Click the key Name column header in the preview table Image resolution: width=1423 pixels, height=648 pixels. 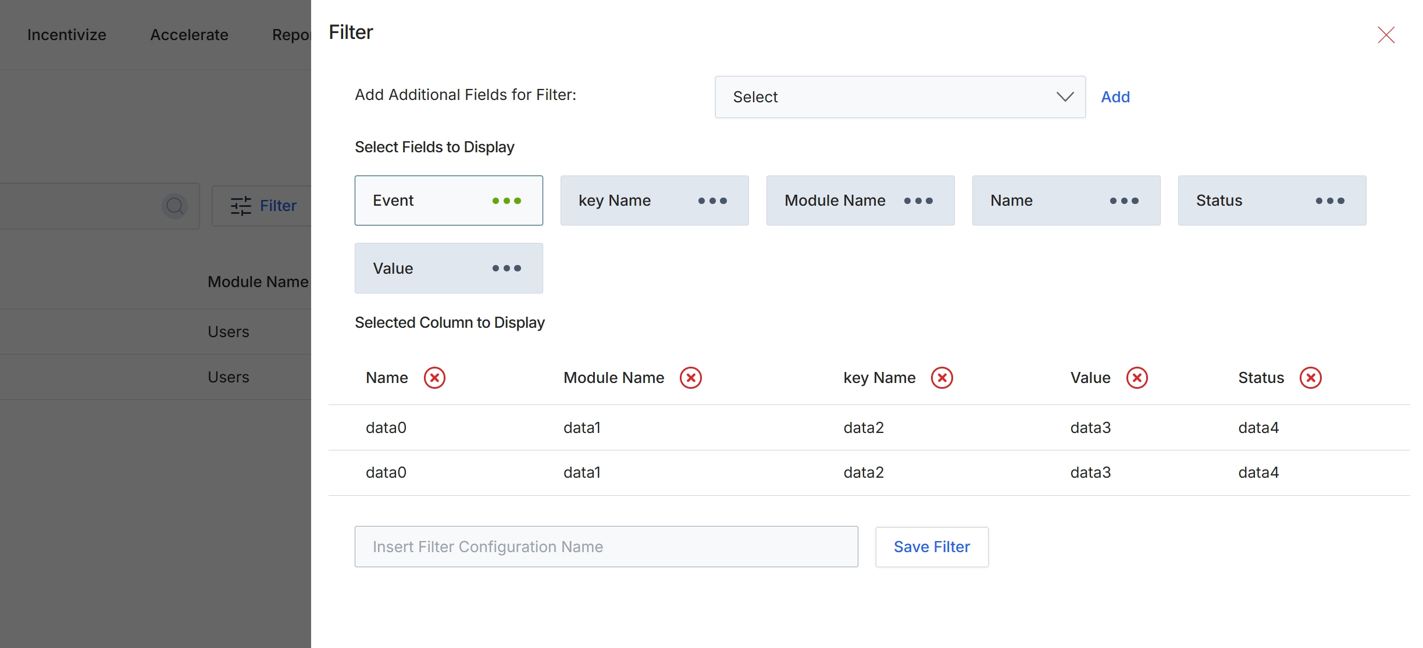[x=879, y=378]
